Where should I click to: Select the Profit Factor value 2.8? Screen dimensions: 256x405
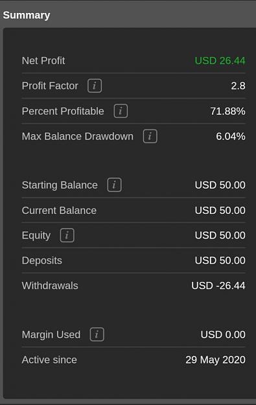click(x=238, y=86)
